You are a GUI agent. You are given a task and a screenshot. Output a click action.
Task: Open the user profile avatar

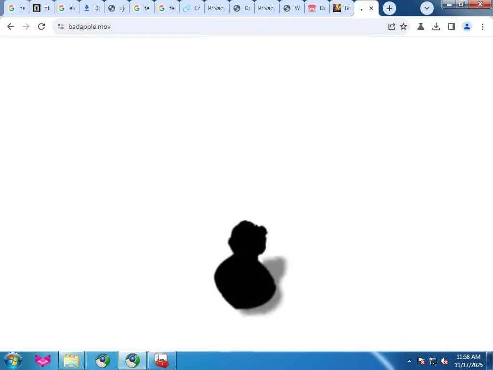click(467, 27)
